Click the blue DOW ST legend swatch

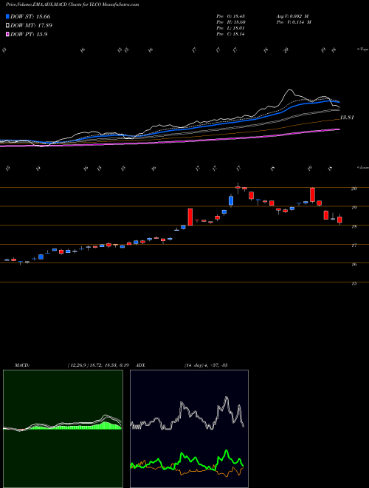point(8,16)
